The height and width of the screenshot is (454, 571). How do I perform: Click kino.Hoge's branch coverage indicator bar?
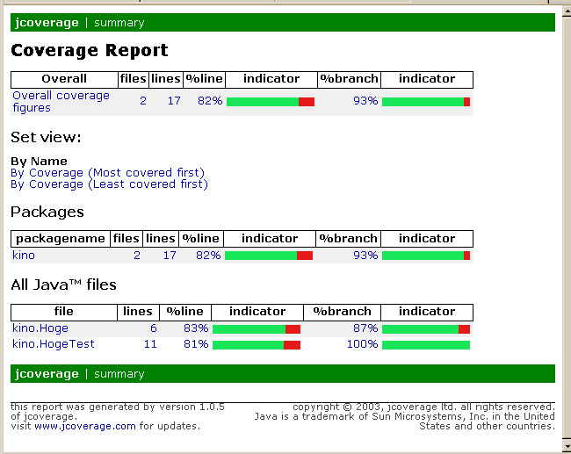click(x=426, y=328)
